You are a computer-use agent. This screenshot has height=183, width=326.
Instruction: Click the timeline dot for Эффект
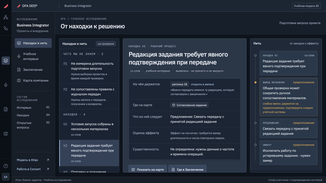(x=255, y=145)
